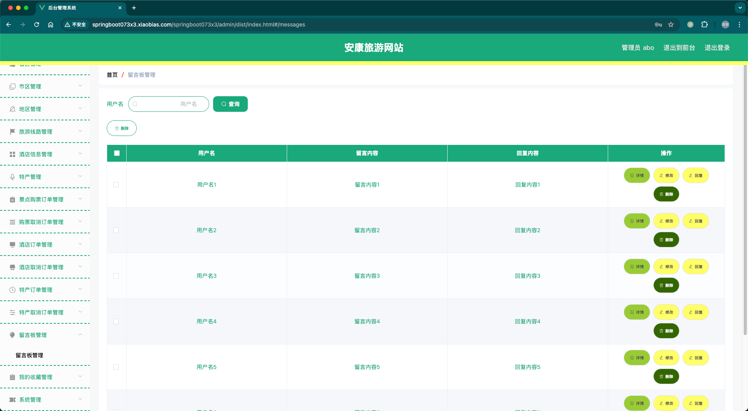Expand the 特产管理 menu chevron
The width and height of the screenshot is (748, 411).
click(x=80, y=176)
